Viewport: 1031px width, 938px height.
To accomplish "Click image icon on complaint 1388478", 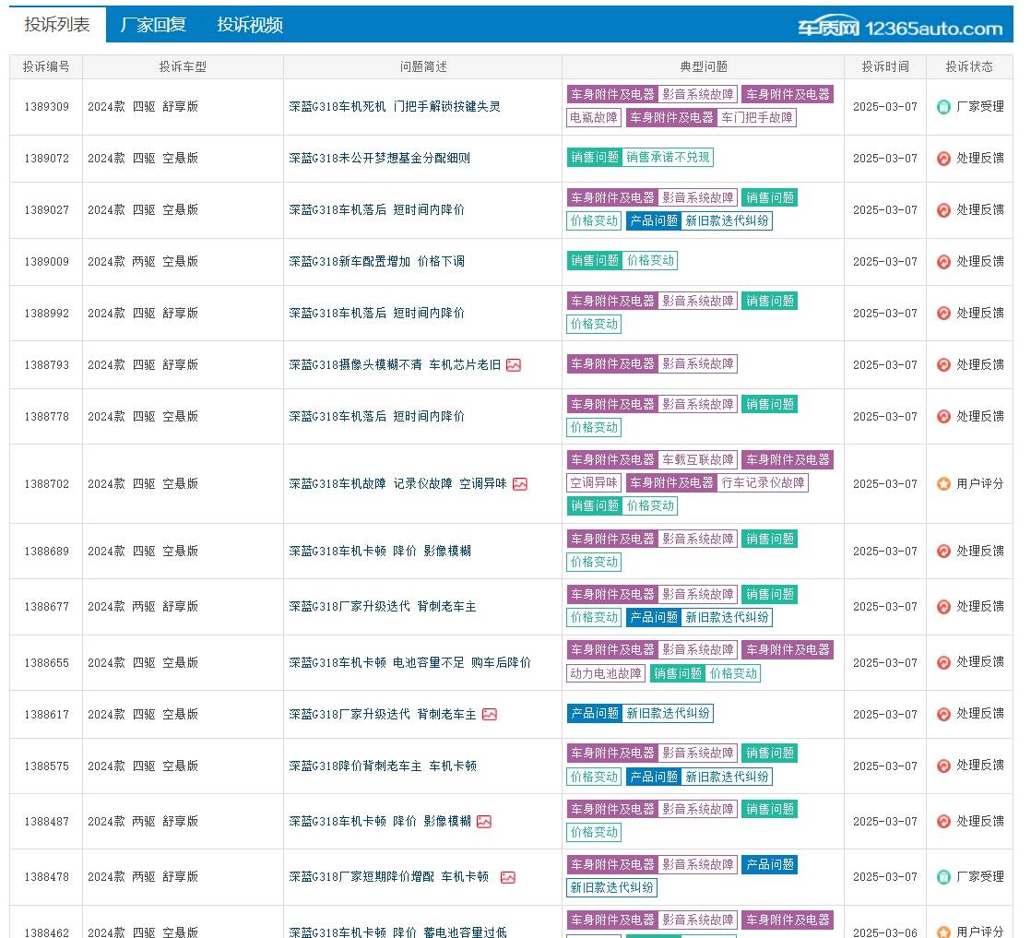I will (x=508, y=877).
